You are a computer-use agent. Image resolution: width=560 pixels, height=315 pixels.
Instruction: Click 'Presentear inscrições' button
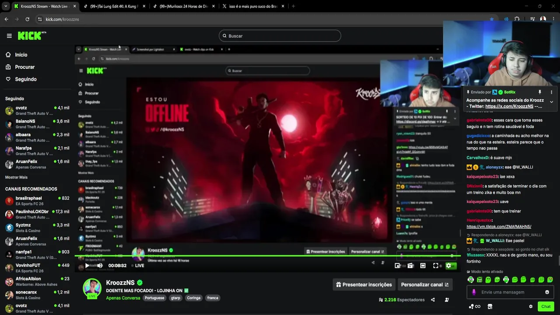pos(364,284)
